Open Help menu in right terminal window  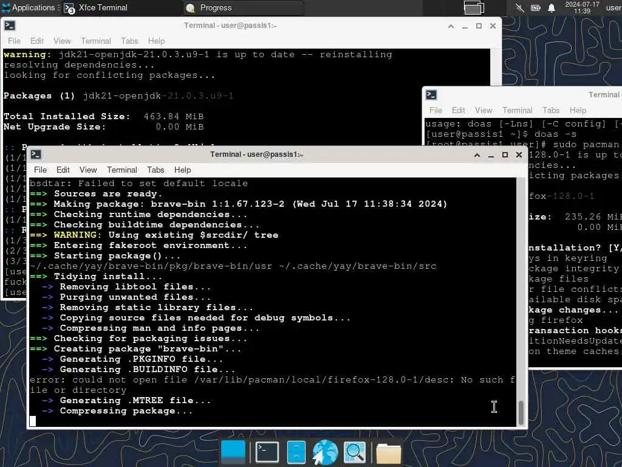578,111
